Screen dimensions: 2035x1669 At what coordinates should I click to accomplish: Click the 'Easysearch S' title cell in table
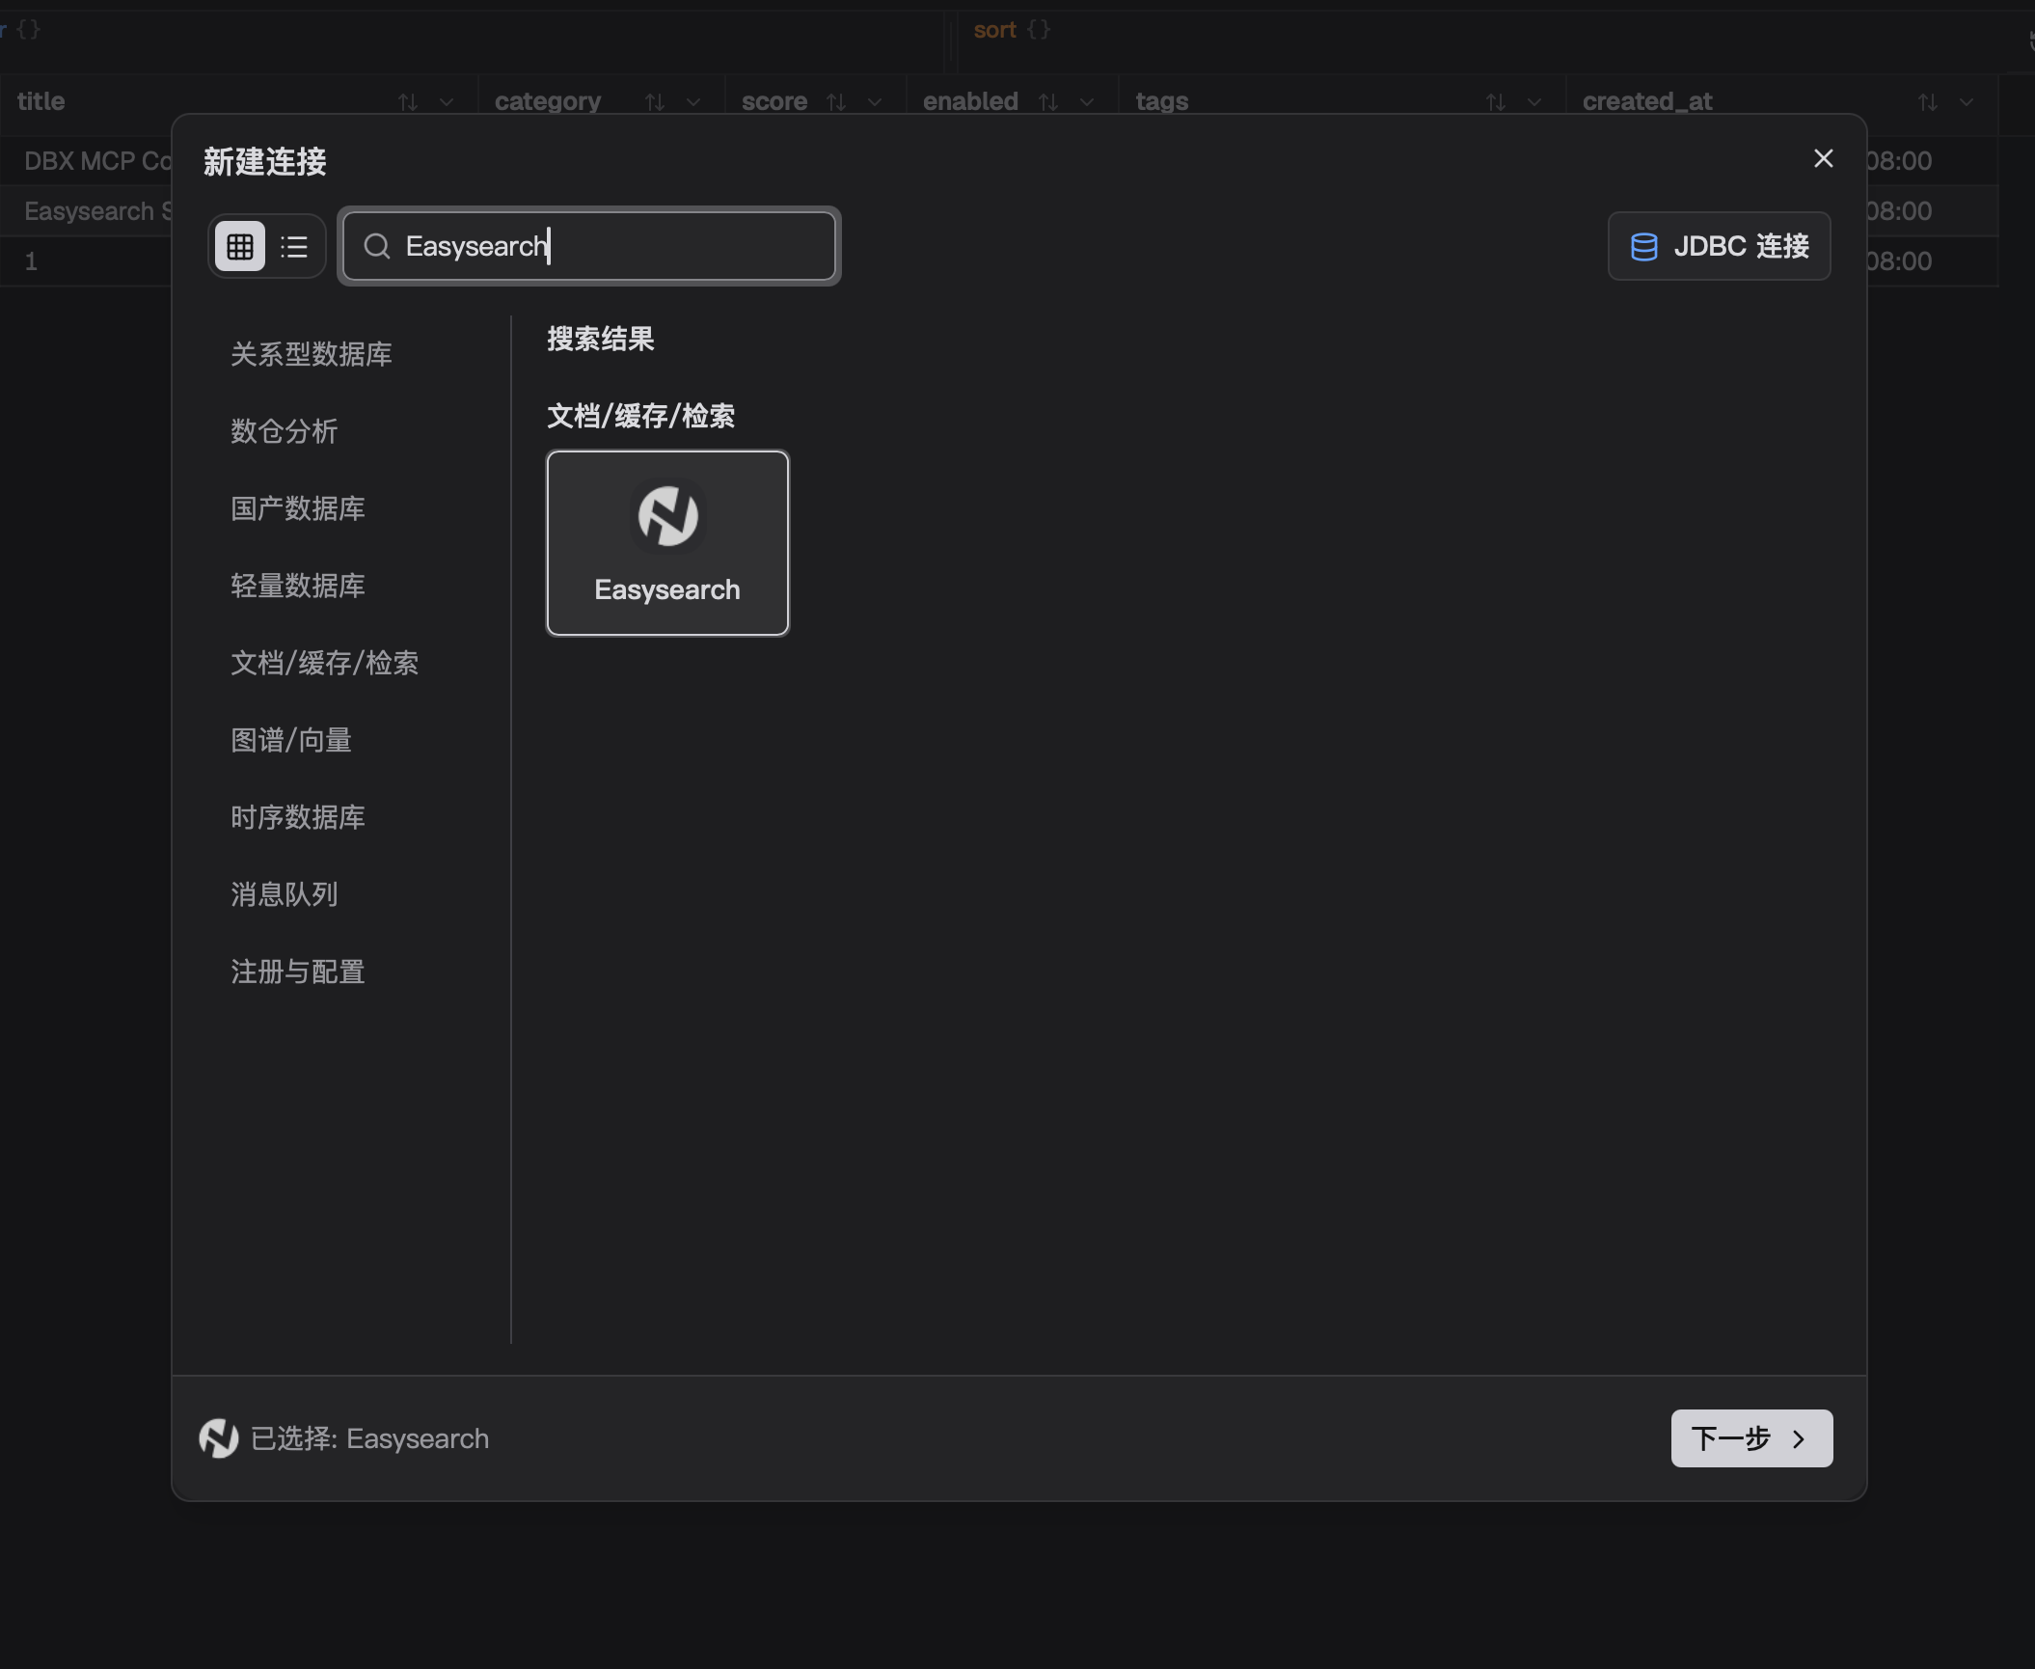[x=98, y=210]
